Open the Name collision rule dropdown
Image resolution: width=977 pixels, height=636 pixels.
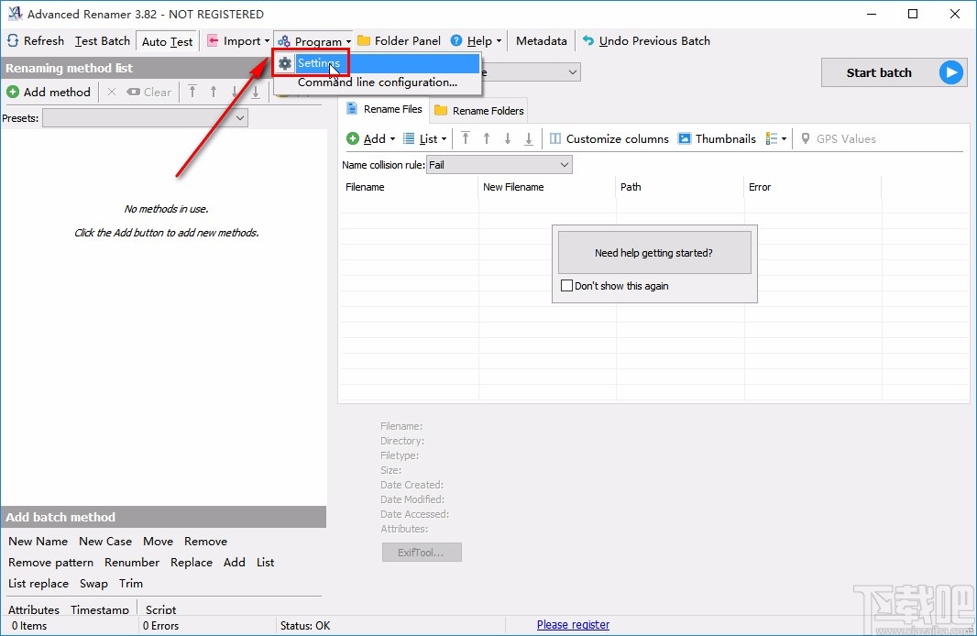[499, 165]
